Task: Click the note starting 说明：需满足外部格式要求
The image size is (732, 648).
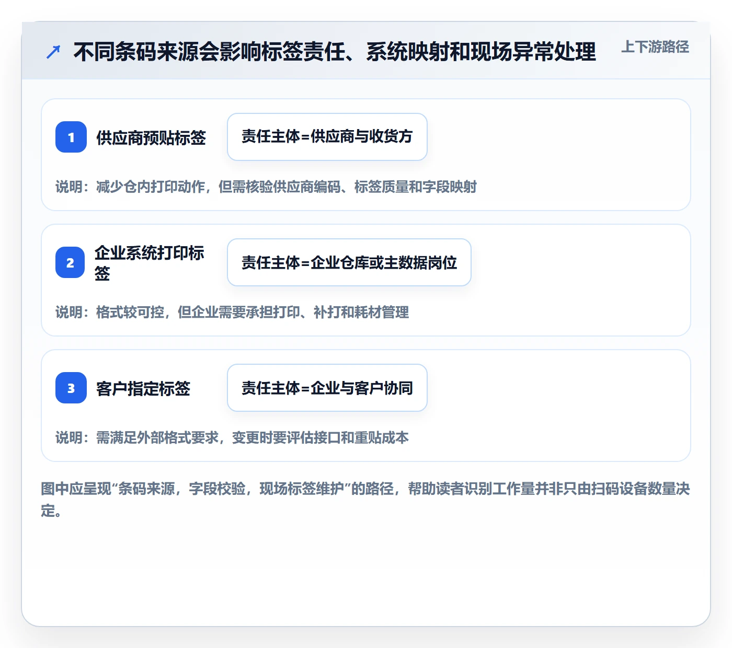Action: [x=232, y=437]
